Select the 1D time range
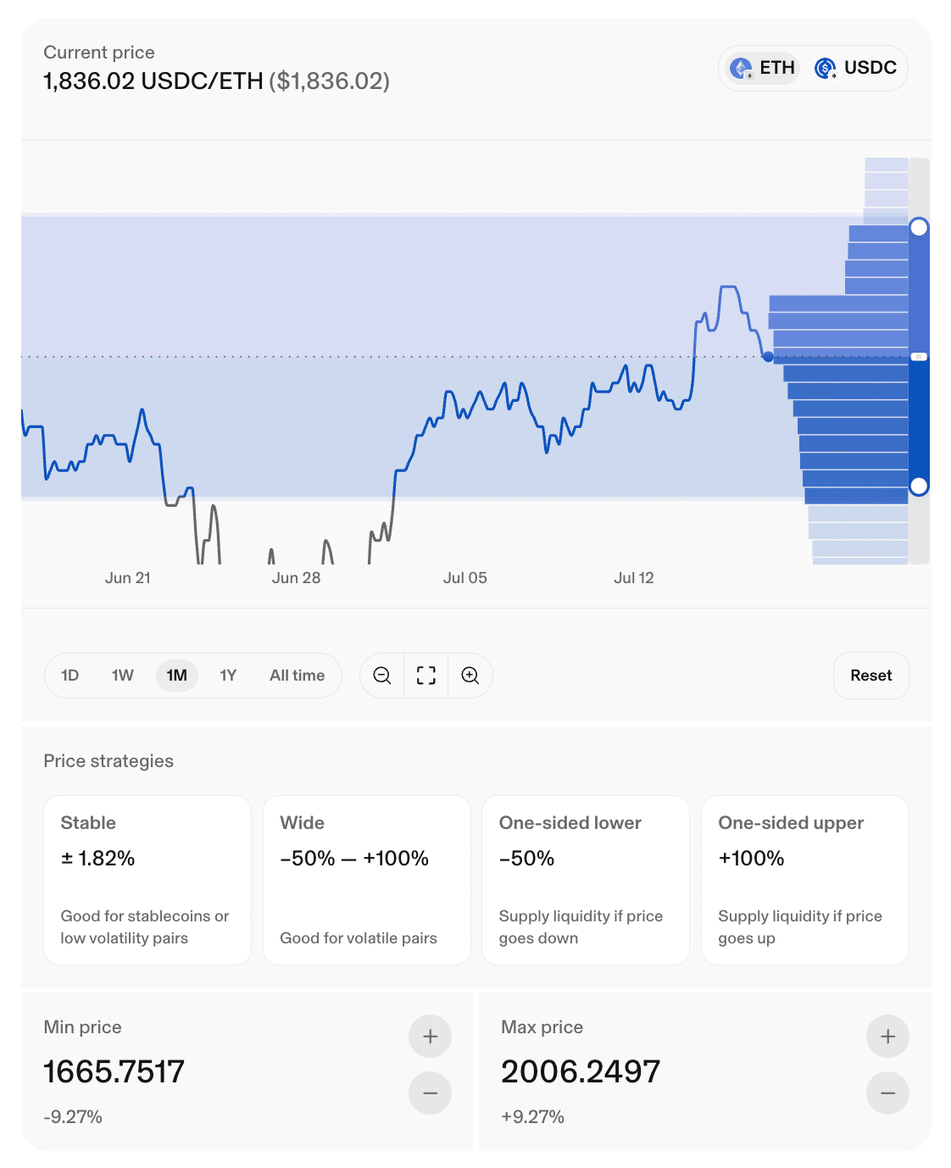The width and height of the screenshot is (951, 1168). [x=70, y=676]
